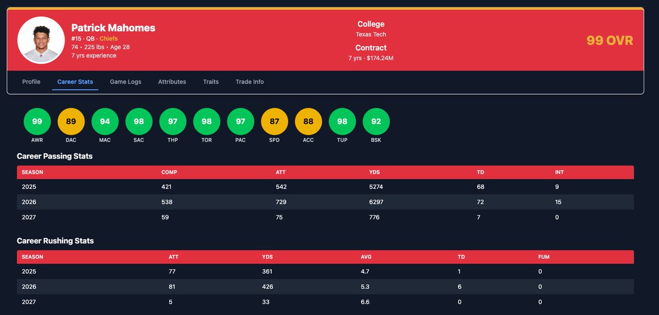
Task: Select the Career Stats tab
Action: click(75, 82)
